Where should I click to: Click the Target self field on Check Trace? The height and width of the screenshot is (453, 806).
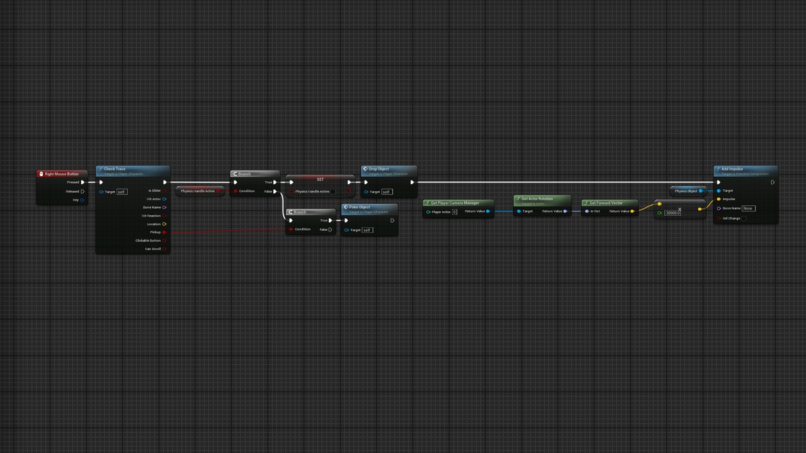pyautogui.click(x=122, y=192)
